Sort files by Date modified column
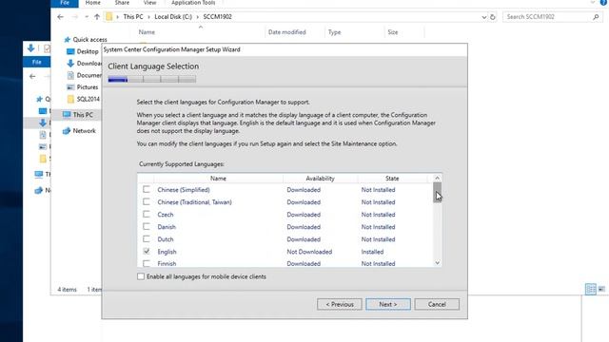Image resolution: width=609 pixels, height=342 pixels. (287, 32)
